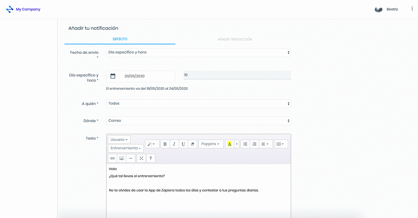Open the insert table dropdown
418x218 pixels.
(x=281, y=144)
